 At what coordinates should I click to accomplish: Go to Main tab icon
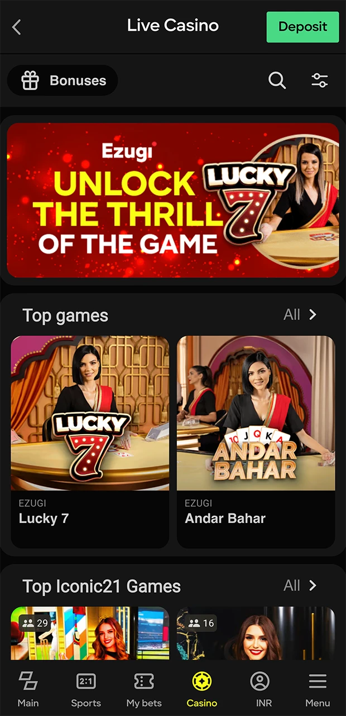coord(28,681)
